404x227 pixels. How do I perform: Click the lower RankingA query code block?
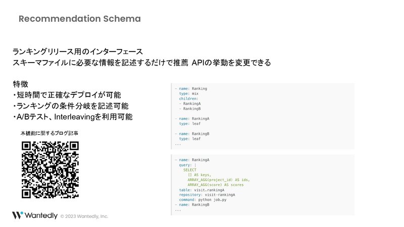point(263,185)
